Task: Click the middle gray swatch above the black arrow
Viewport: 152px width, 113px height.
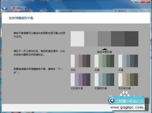Action: point(104,39)
